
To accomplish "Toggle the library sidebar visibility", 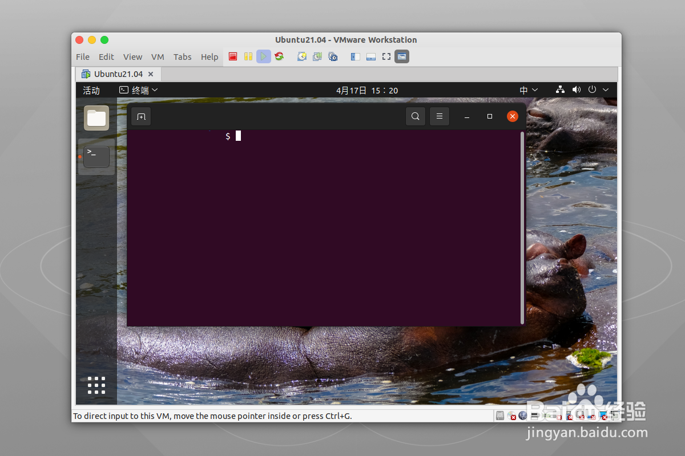I will point(354,56).
